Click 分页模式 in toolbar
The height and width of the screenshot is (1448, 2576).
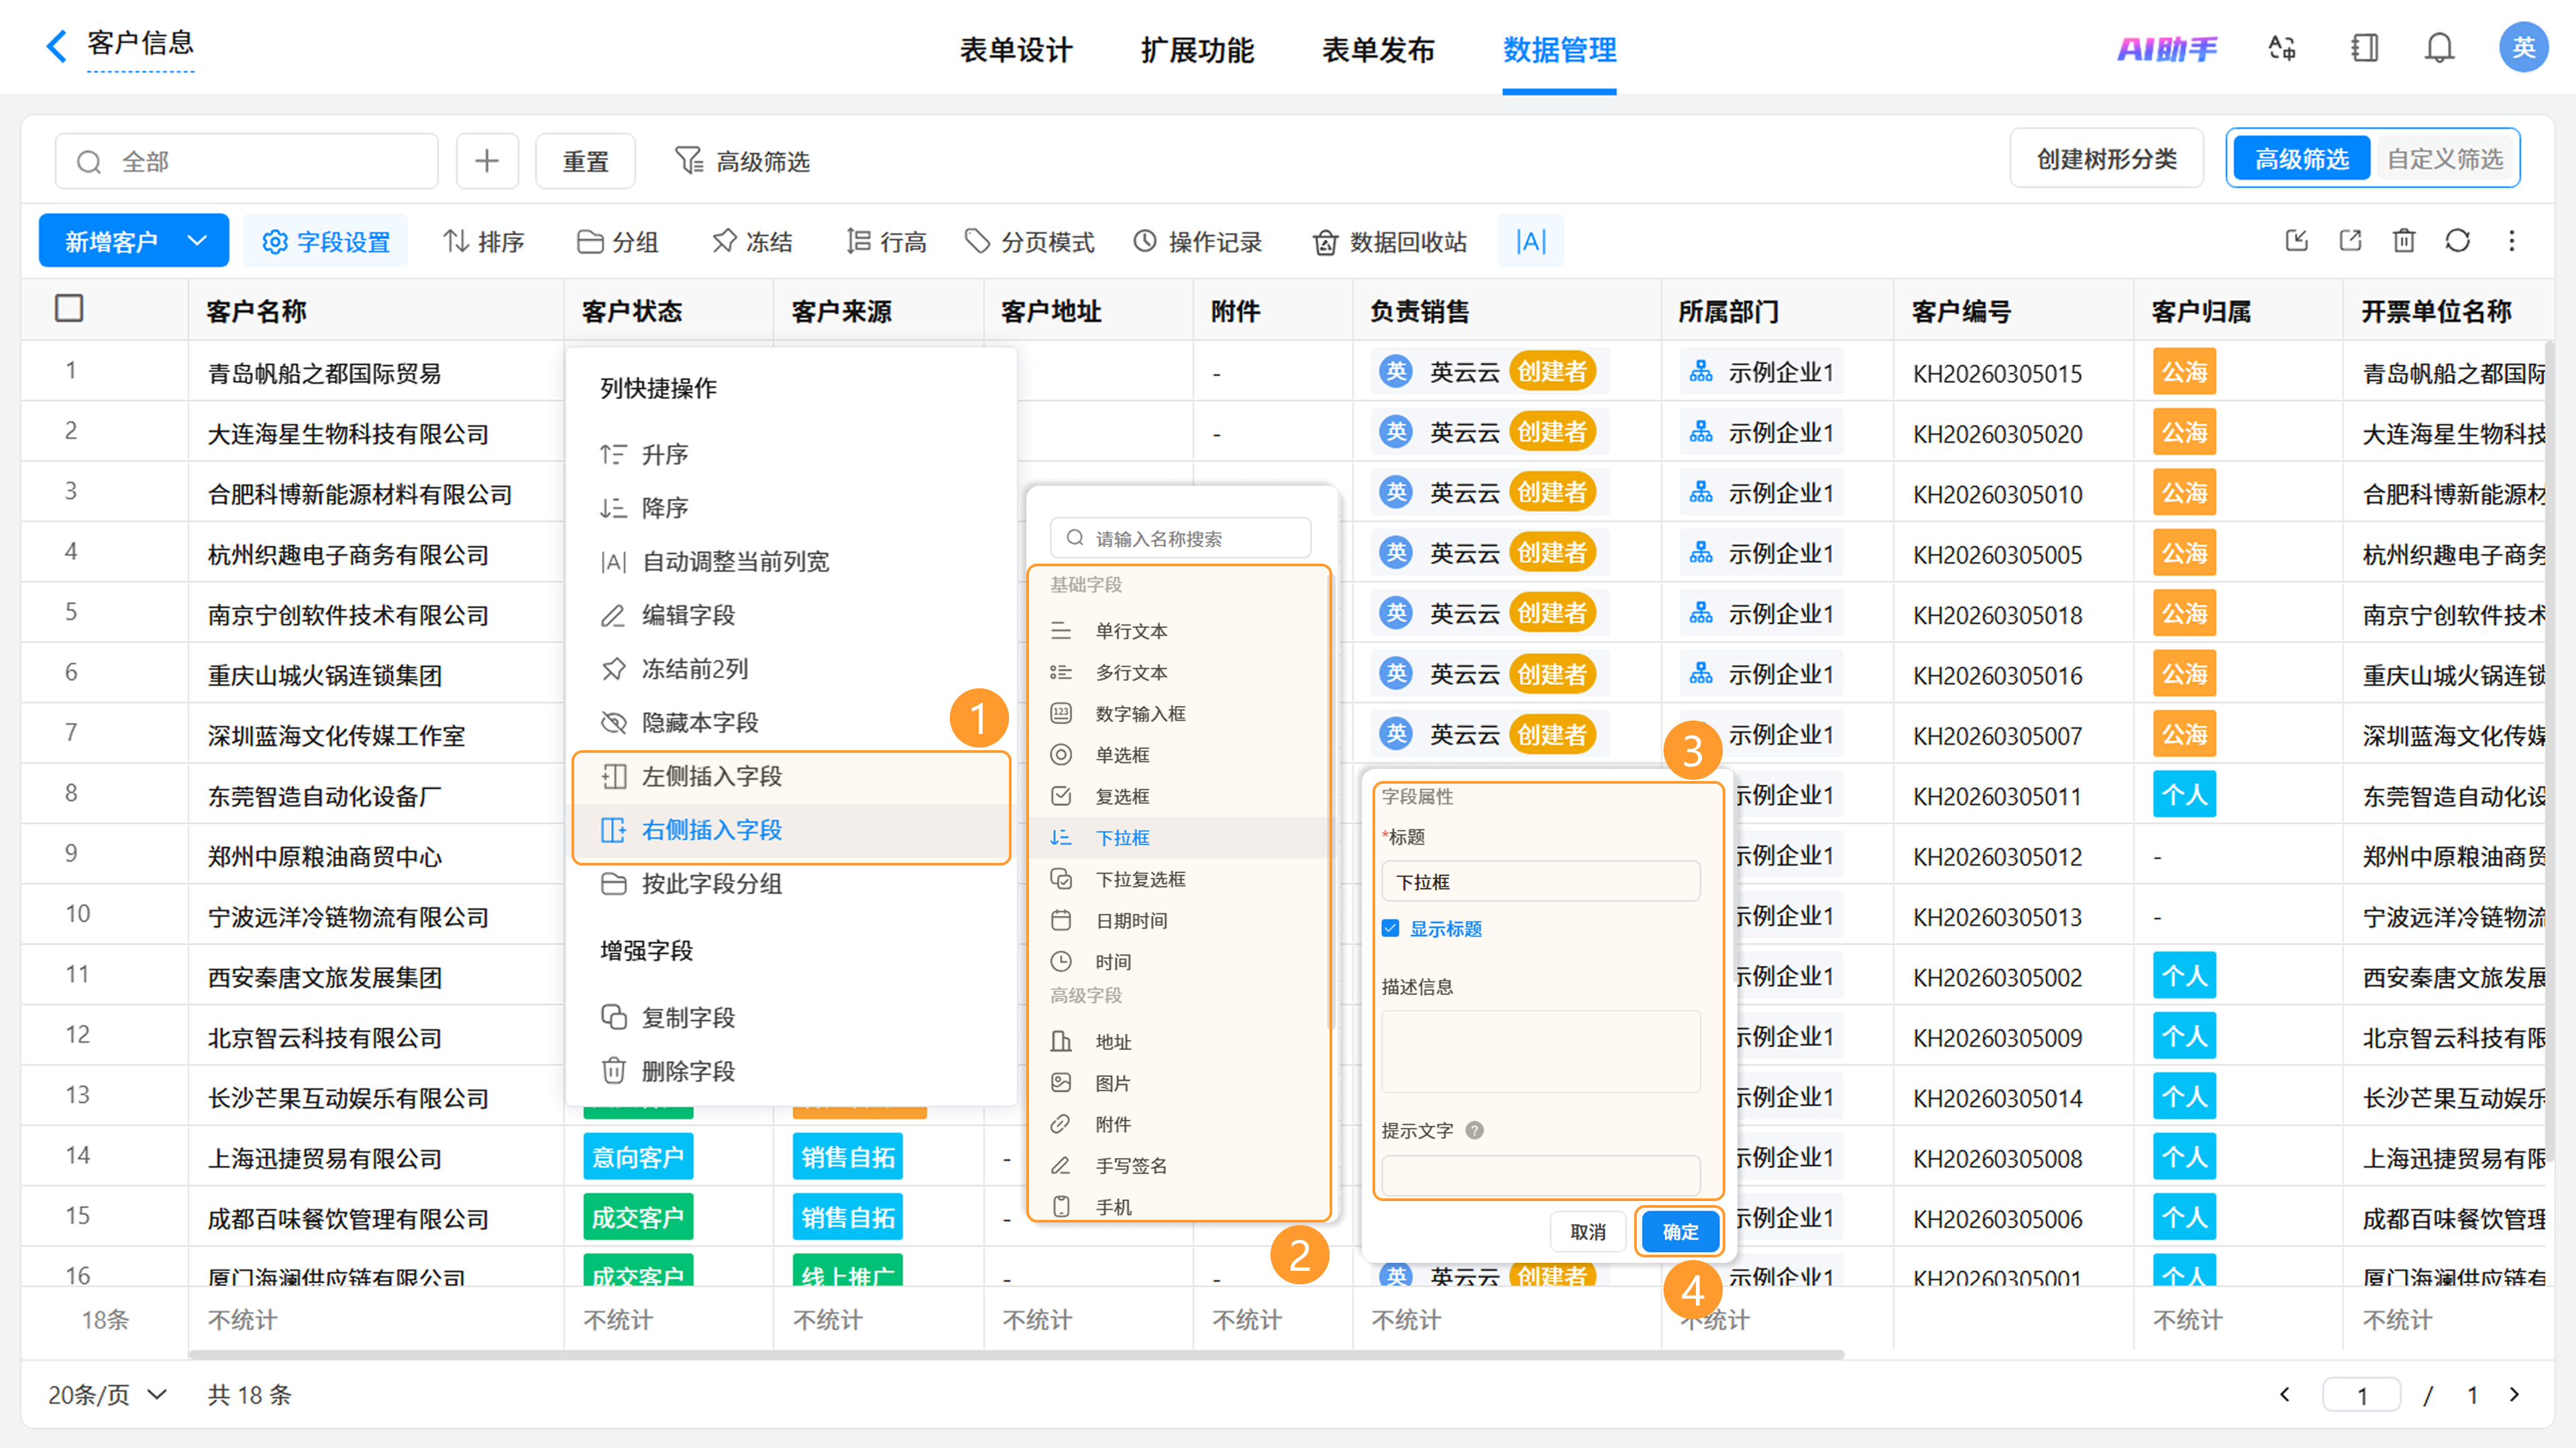1030,241
